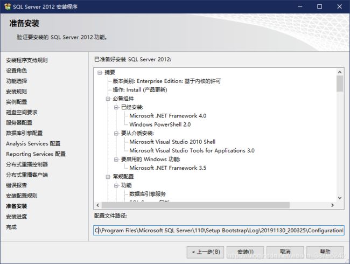Select 安装程序支持规则 step in sidebar
Viewport: 350px width, 264px height.
[x=27, y=60]
